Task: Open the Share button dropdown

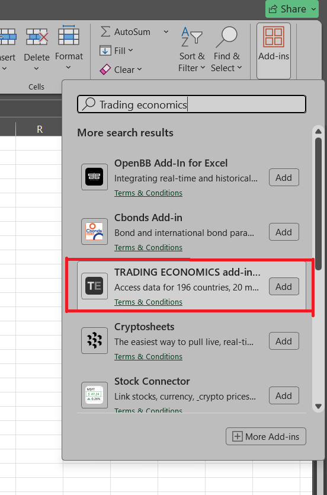Action: click(313, 9)
